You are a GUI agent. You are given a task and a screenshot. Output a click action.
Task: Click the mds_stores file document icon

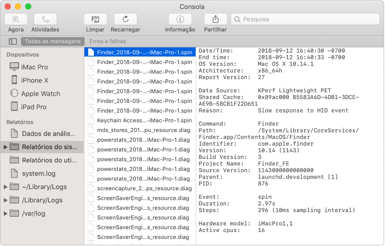click(91, 130)
